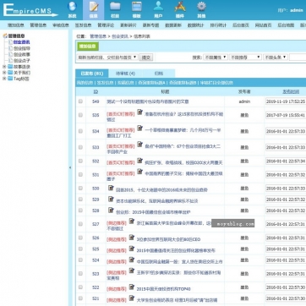The width and height of the screenshot is (306, 306).
Task: Open the 不限属性 search dropdown
Action: pyautogui.click(x=216, y=57)
